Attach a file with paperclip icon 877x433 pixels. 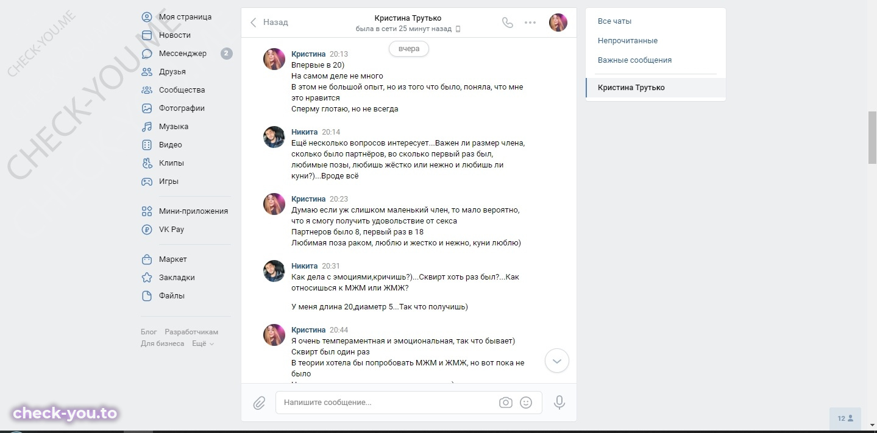tap(259, 403)
